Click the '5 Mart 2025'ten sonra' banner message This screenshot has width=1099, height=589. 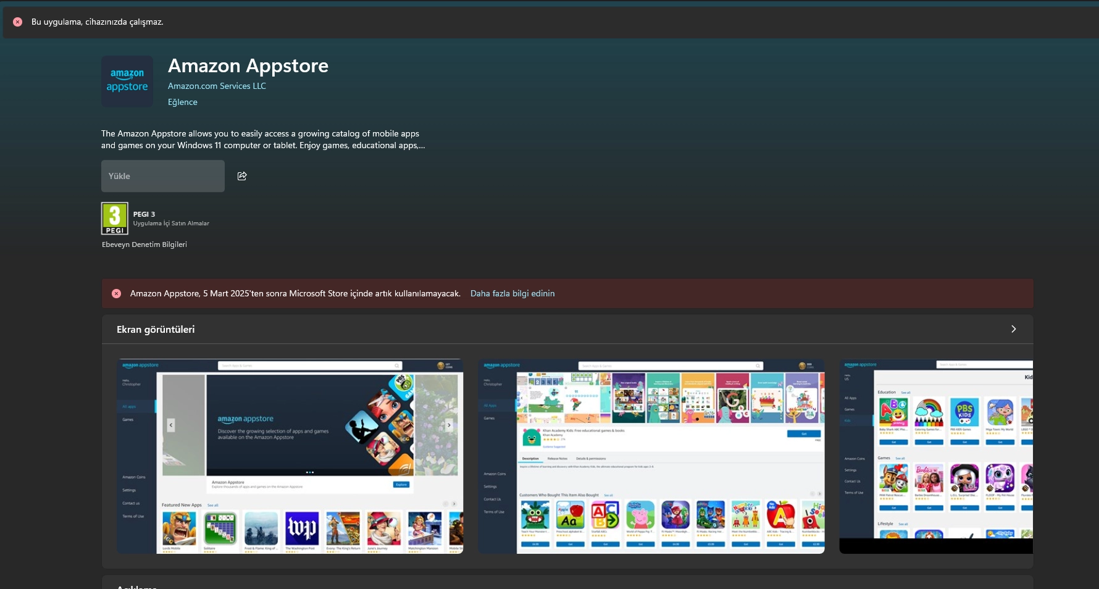tap(295, 293)
